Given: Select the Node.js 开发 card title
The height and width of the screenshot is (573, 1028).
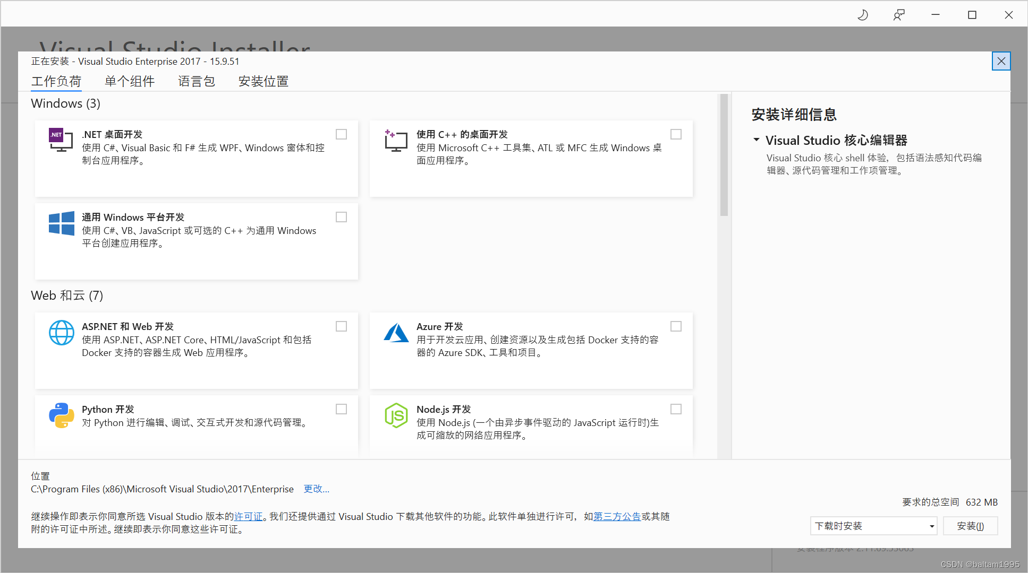Looking at the screenshot, I should [444, 409].
